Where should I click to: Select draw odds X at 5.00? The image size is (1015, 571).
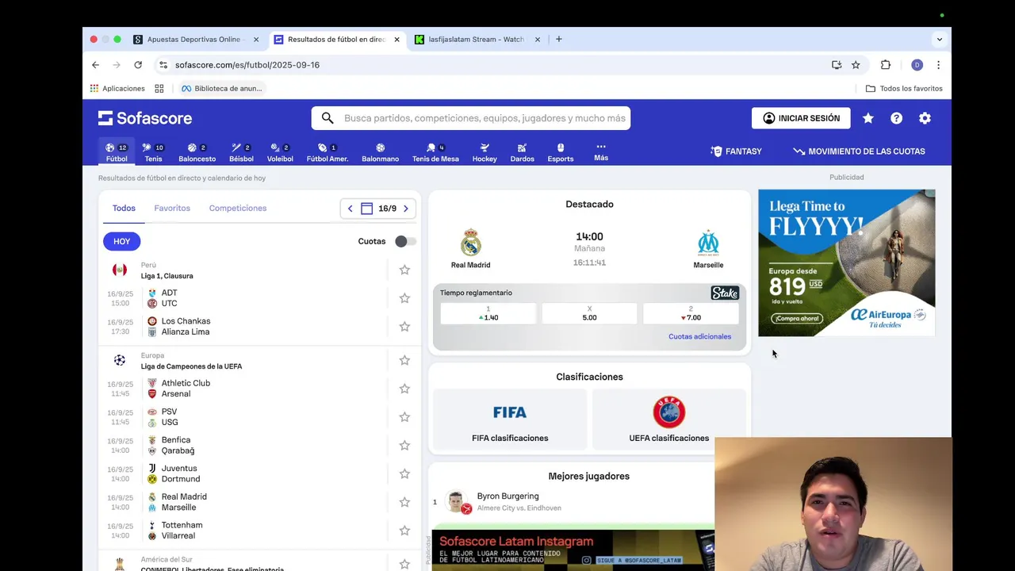point(589,313)
